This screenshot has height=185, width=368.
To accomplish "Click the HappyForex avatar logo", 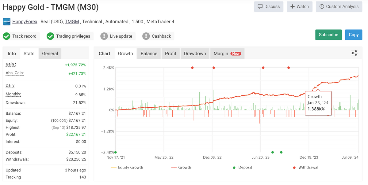I will point(7,22).
